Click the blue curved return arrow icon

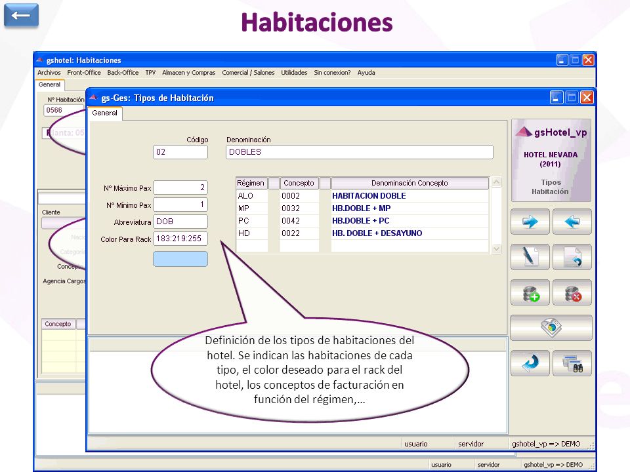(x=530, y=363)
